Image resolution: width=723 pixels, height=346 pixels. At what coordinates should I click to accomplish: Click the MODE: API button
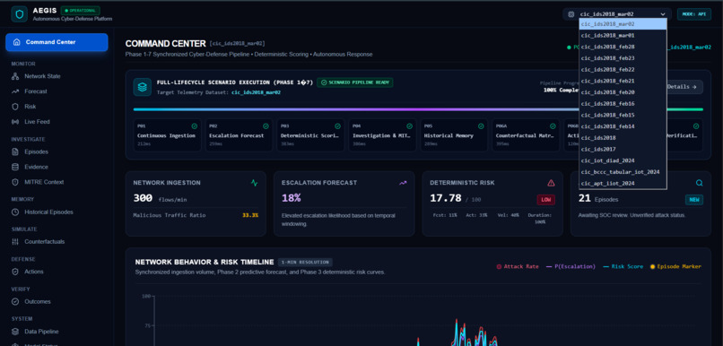pos(694,14)
